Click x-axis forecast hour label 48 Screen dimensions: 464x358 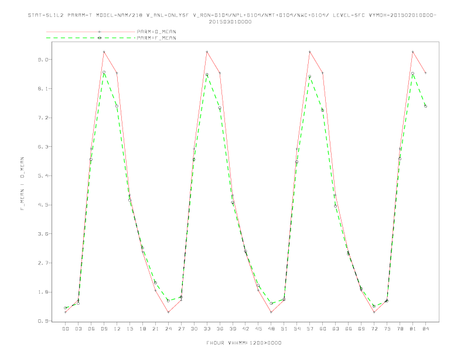click(271, 329)
